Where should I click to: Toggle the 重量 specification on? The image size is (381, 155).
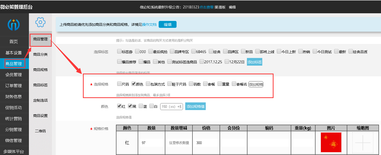click(x=219, y=84)
